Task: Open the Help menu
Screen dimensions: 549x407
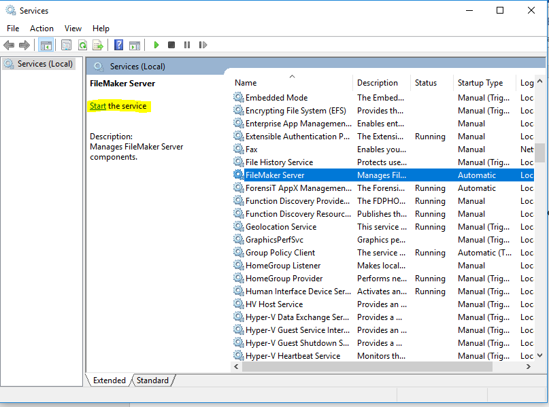Action: (101, 29)
